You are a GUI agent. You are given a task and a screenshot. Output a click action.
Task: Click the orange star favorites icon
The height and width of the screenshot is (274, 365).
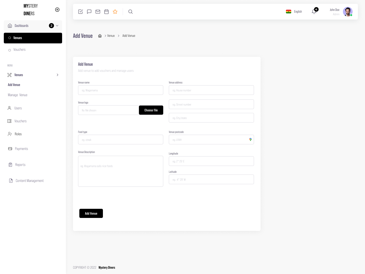[x=115, y=12]
